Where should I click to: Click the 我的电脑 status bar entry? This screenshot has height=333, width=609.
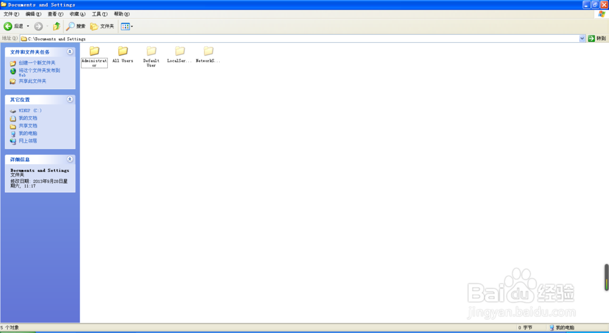point(562,328)
